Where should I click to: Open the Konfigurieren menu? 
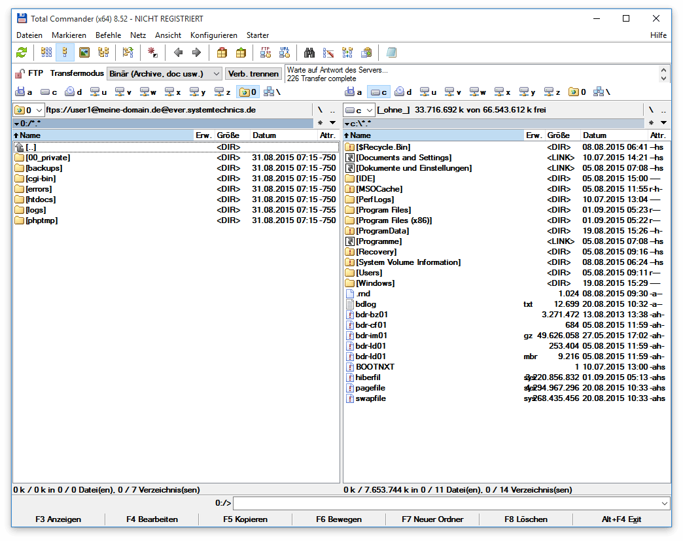tap(214, 35)
